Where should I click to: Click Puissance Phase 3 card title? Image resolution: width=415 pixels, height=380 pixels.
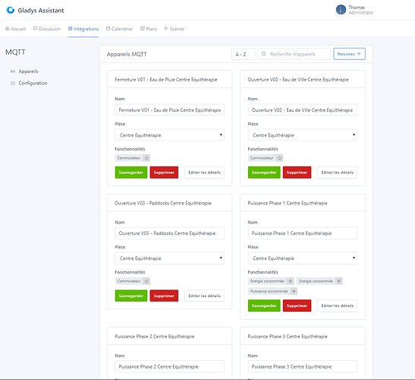(x=288, y=336)
